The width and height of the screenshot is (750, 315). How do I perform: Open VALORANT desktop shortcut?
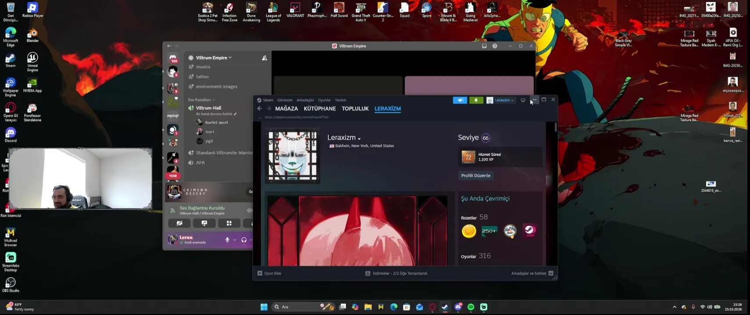click(295, 10)
